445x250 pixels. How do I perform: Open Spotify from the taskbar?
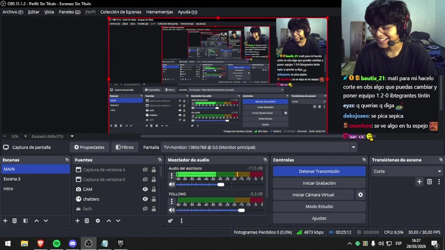(x=56, y=243)
